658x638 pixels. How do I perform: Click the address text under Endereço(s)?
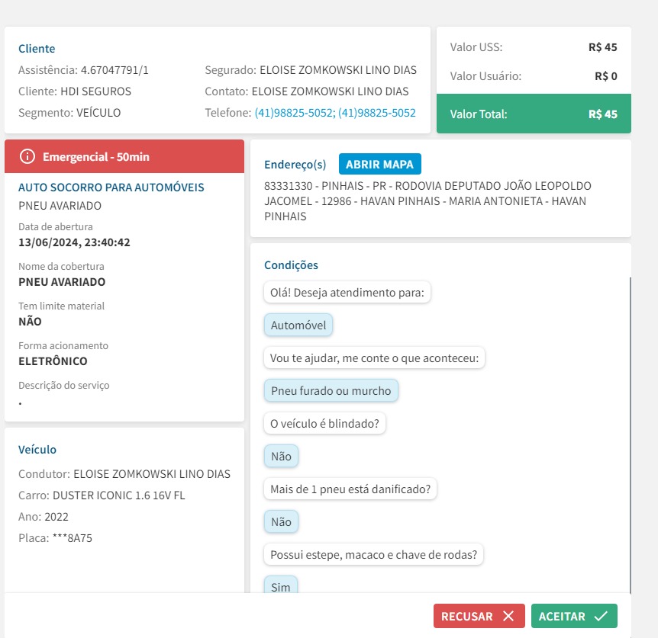tap(427, 201)
